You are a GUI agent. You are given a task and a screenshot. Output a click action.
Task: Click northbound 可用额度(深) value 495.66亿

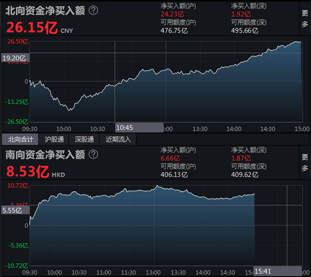[x=244, y=31]
